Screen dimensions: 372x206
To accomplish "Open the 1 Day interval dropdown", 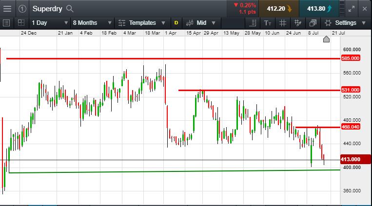I will (x=50, y=23).
